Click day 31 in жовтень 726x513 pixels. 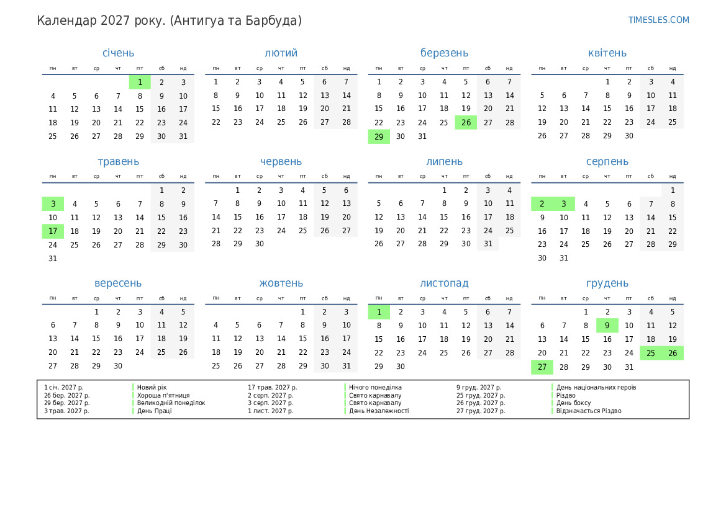click(347, 366)
